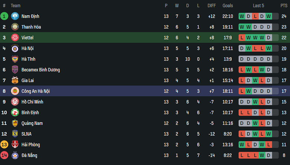
Task: Click the Goals column header
Action: tap(228, 6)
